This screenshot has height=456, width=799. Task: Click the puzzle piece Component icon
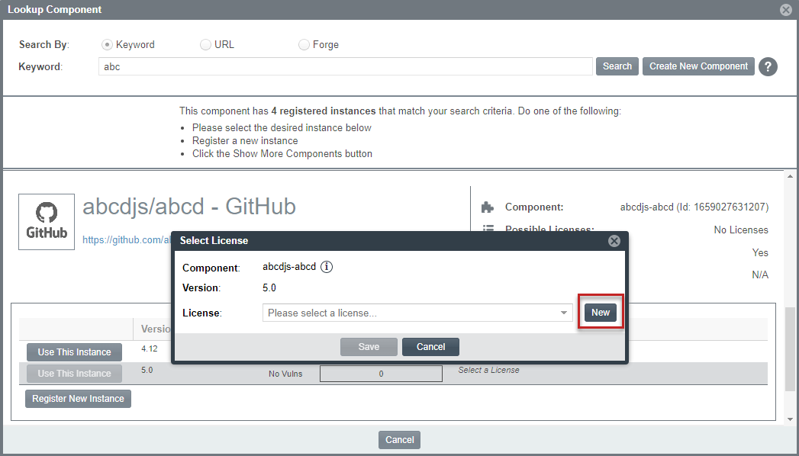(487, 207)
